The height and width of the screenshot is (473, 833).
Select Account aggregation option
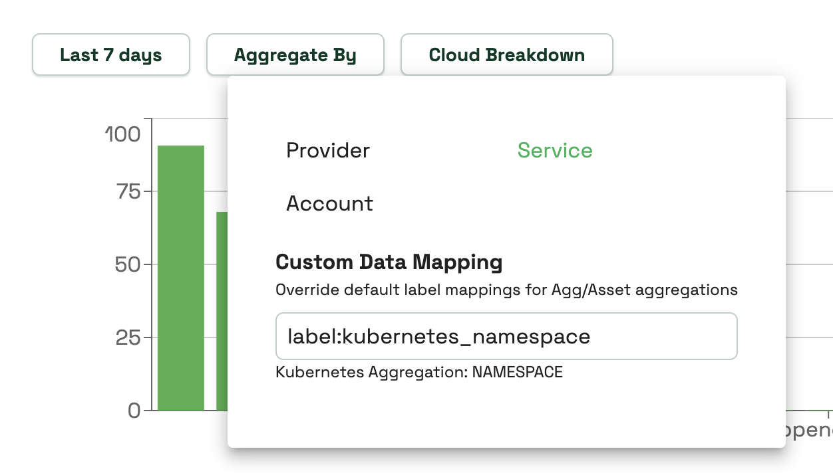pyautogui.click(x=329, y=203)
